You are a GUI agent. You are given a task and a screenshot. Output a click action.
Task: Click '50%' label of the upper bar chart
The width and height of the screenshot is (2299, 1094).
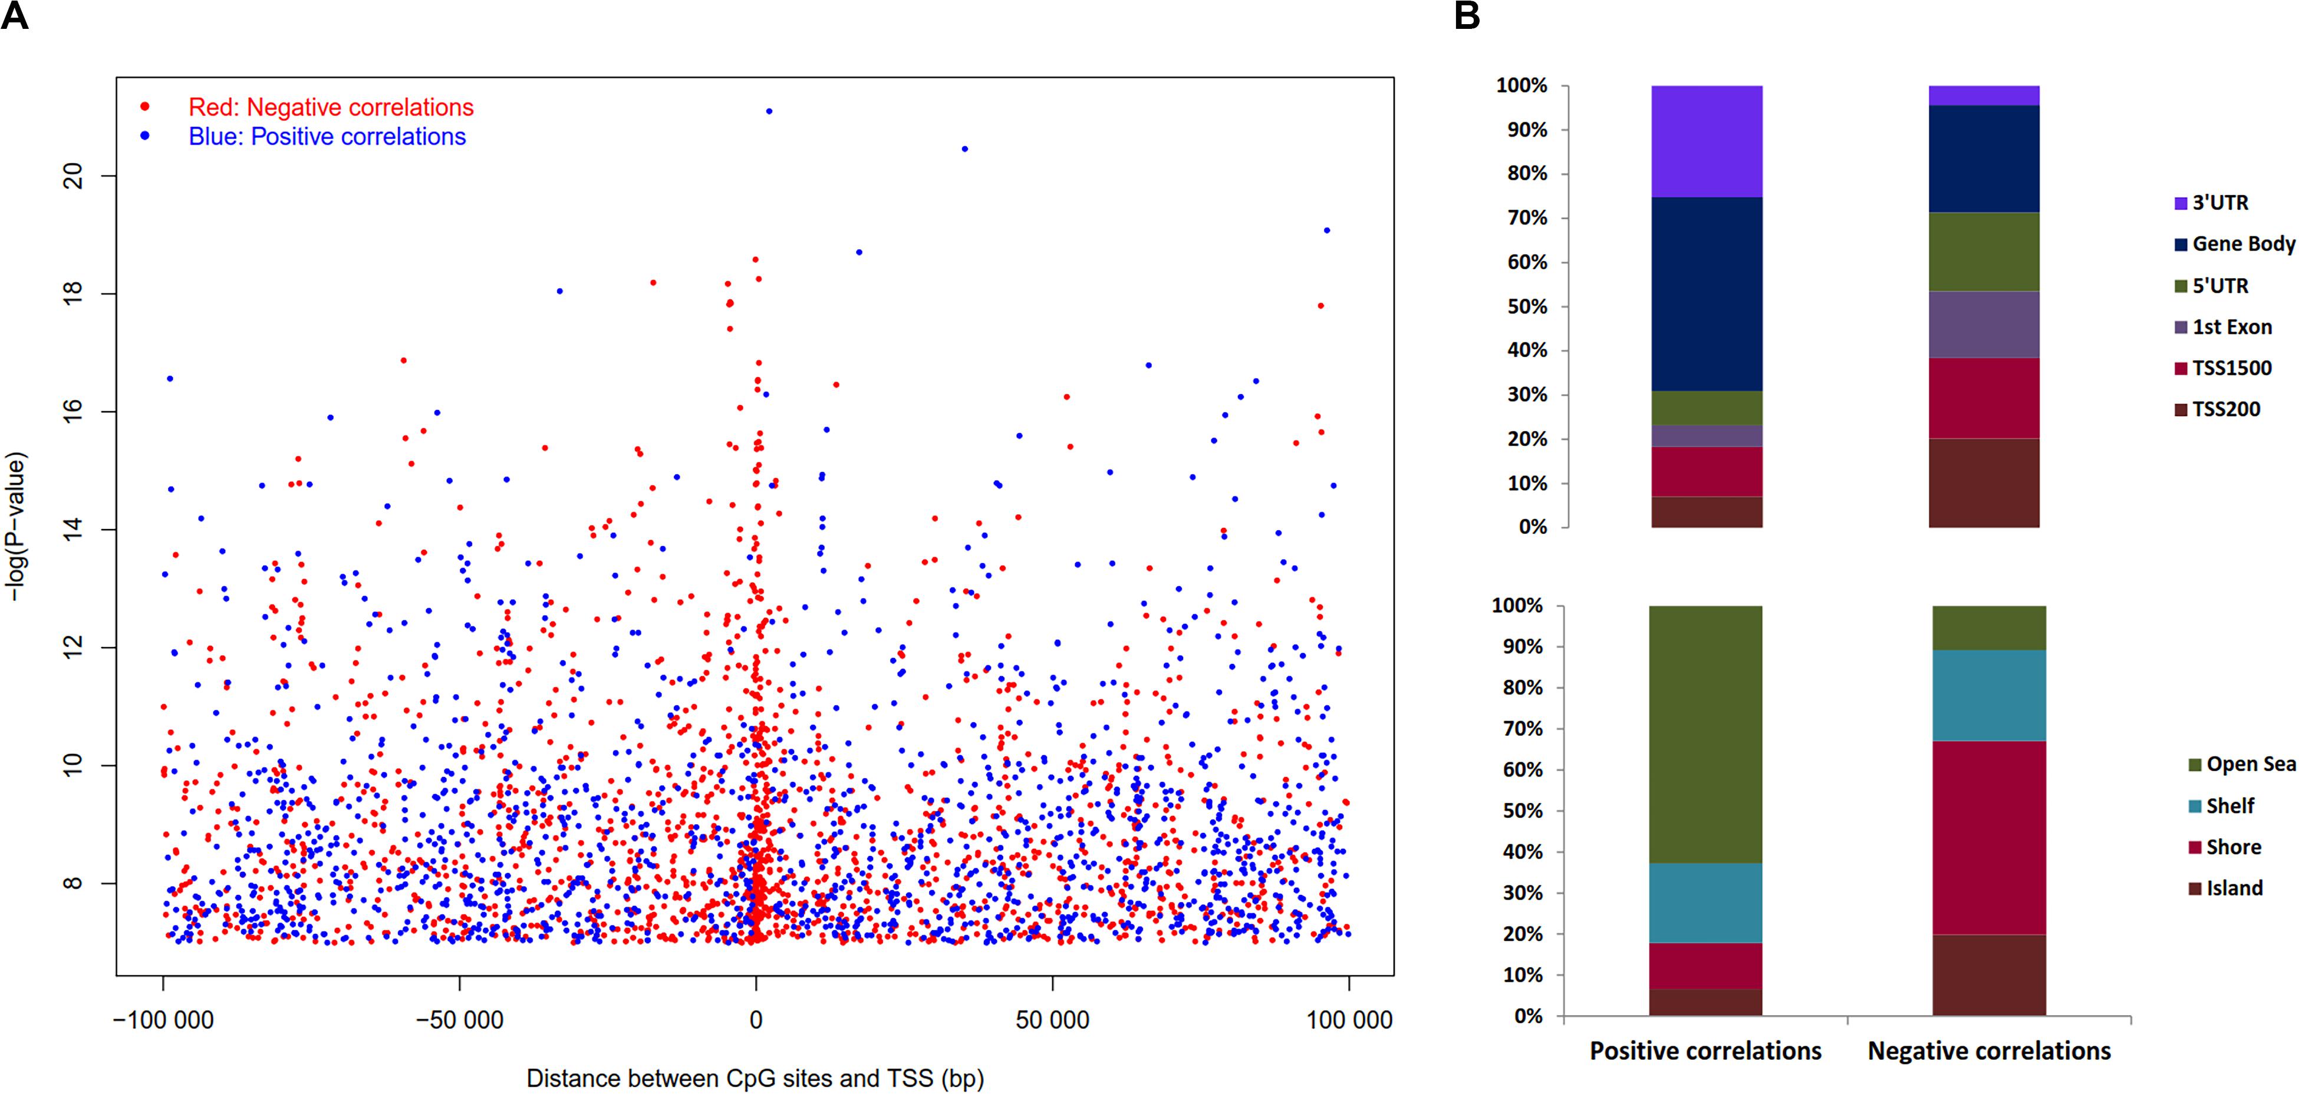click(x=1527, y=307)
